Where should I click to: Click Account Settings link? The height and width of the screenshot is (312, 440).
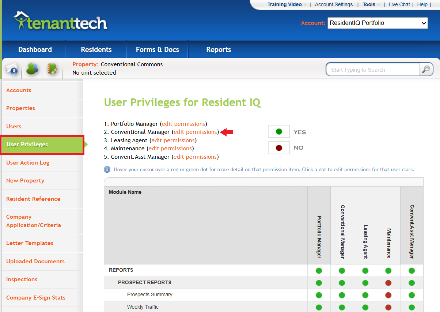pyautogui.click(x=334, y=4)
